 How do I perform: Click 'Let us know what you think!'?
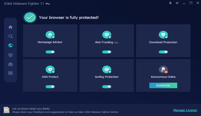click(x=31, y=109)
